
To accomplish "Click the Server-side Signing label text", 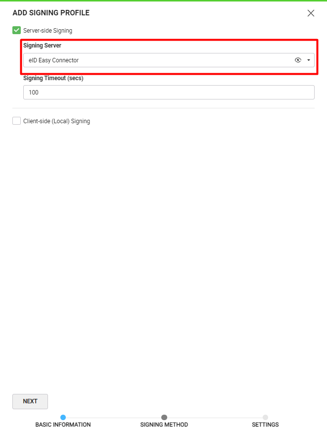I will 47,31.
